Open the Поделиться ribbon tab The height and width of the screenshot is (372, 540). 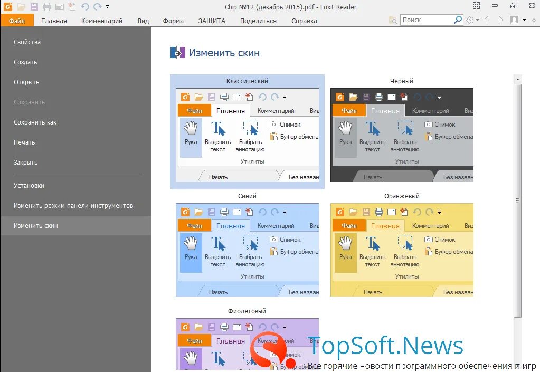tap(258, 21)
